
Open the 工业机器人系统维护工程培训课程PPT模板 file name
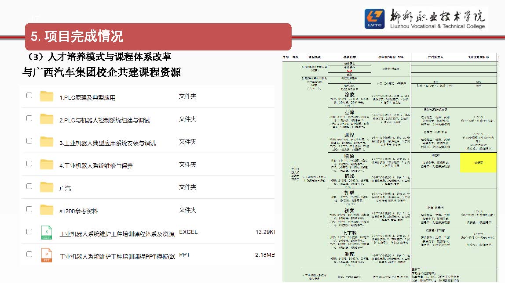(x=117, y=256)
